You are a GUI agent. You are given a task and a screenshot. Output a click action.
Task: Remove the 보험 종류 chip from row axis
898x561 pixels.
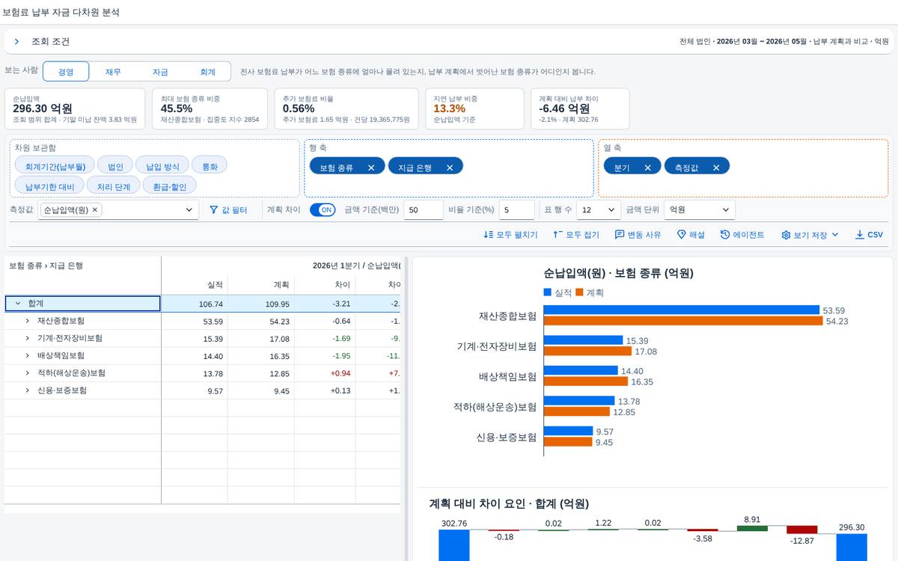(371, 168)
